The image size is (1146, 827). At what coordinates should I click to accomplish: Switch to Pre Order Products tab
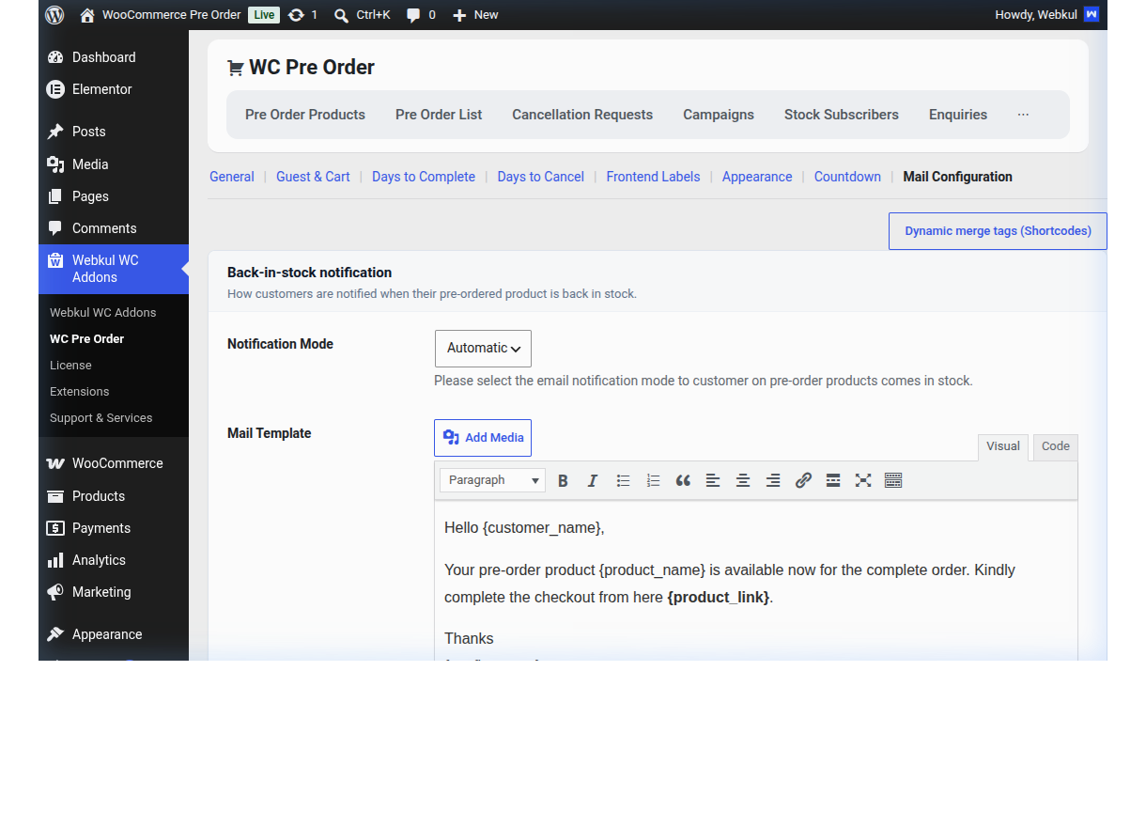click(305, 115)
